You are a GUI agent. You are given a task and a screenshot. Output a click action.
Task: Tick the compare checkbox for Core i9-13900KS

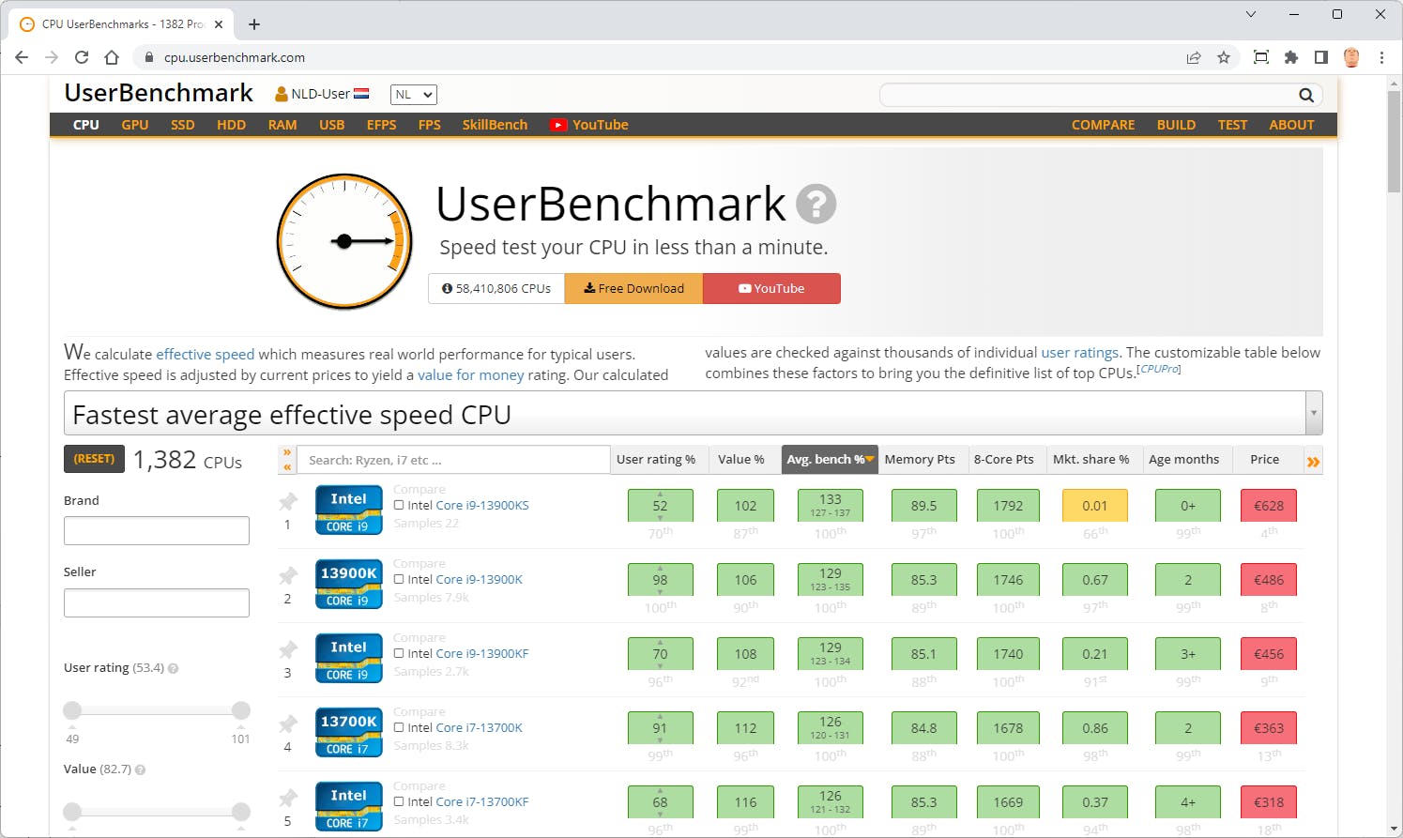[x=399, y=505]
